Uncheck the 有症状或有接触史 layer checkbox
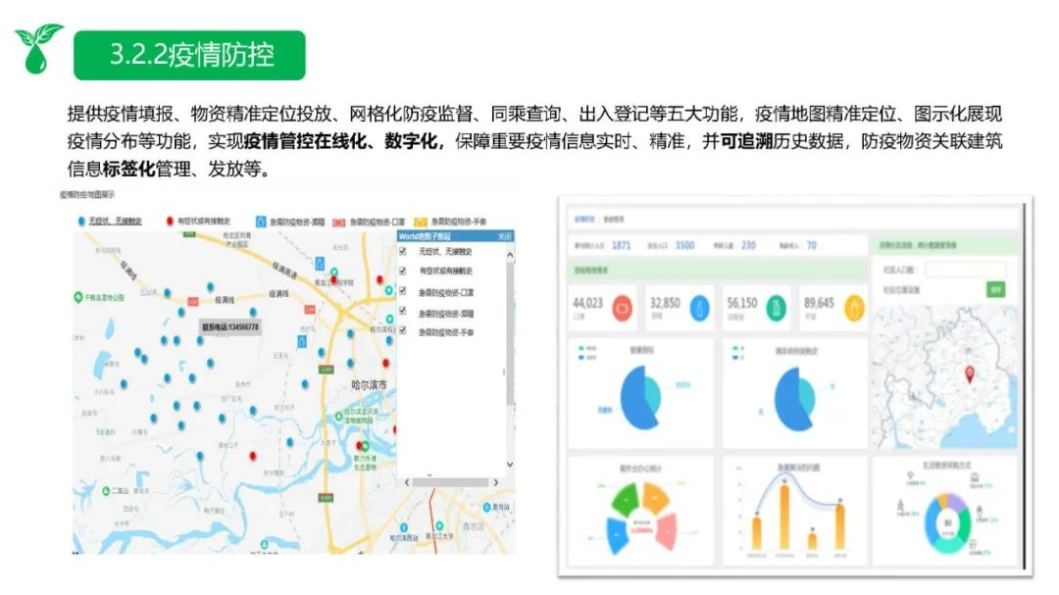1059x595 pixels. [x=403, y=271]
